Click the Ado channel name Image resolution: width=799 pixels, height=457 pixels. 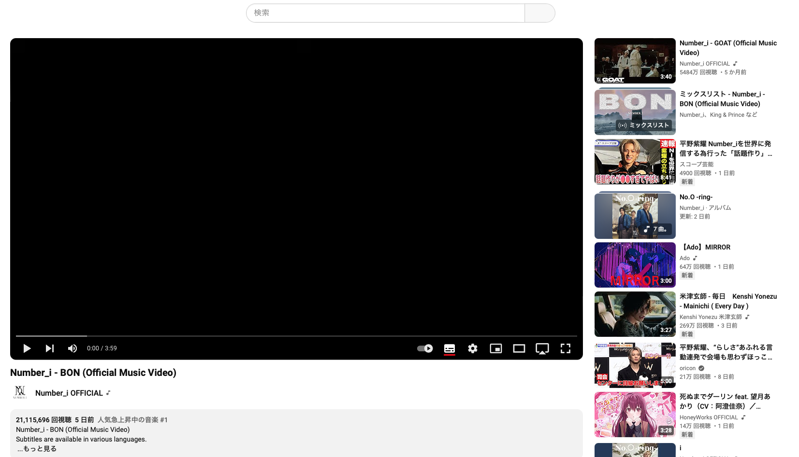[x=684, y=258]
